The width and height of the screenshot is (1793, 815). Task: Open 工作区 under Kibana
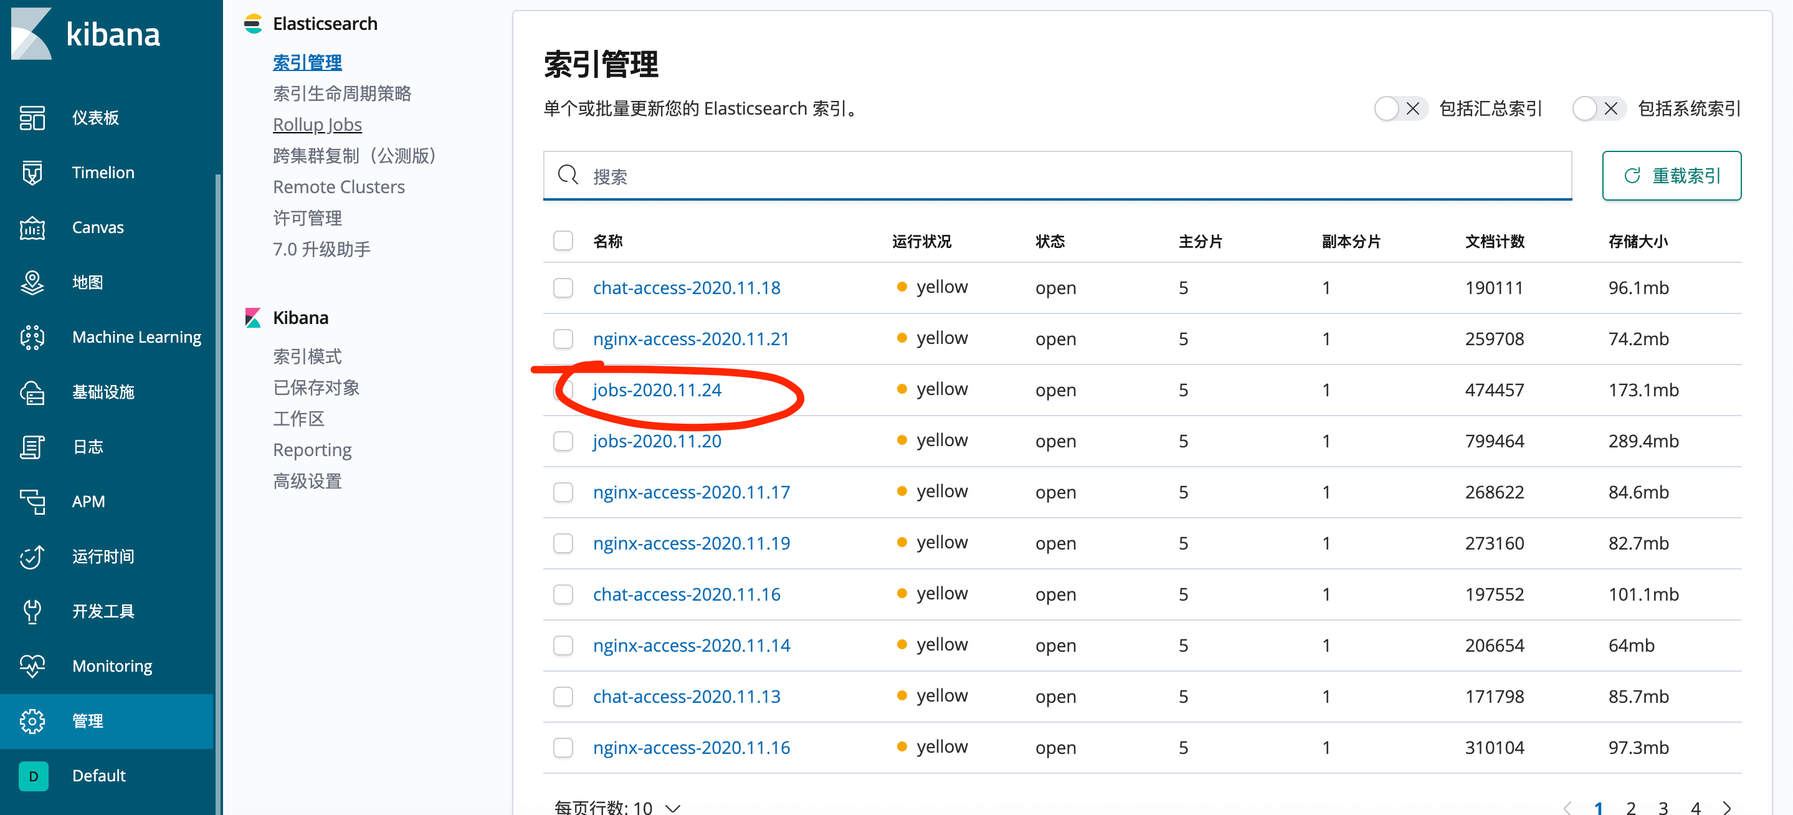(x=298, y=418)
